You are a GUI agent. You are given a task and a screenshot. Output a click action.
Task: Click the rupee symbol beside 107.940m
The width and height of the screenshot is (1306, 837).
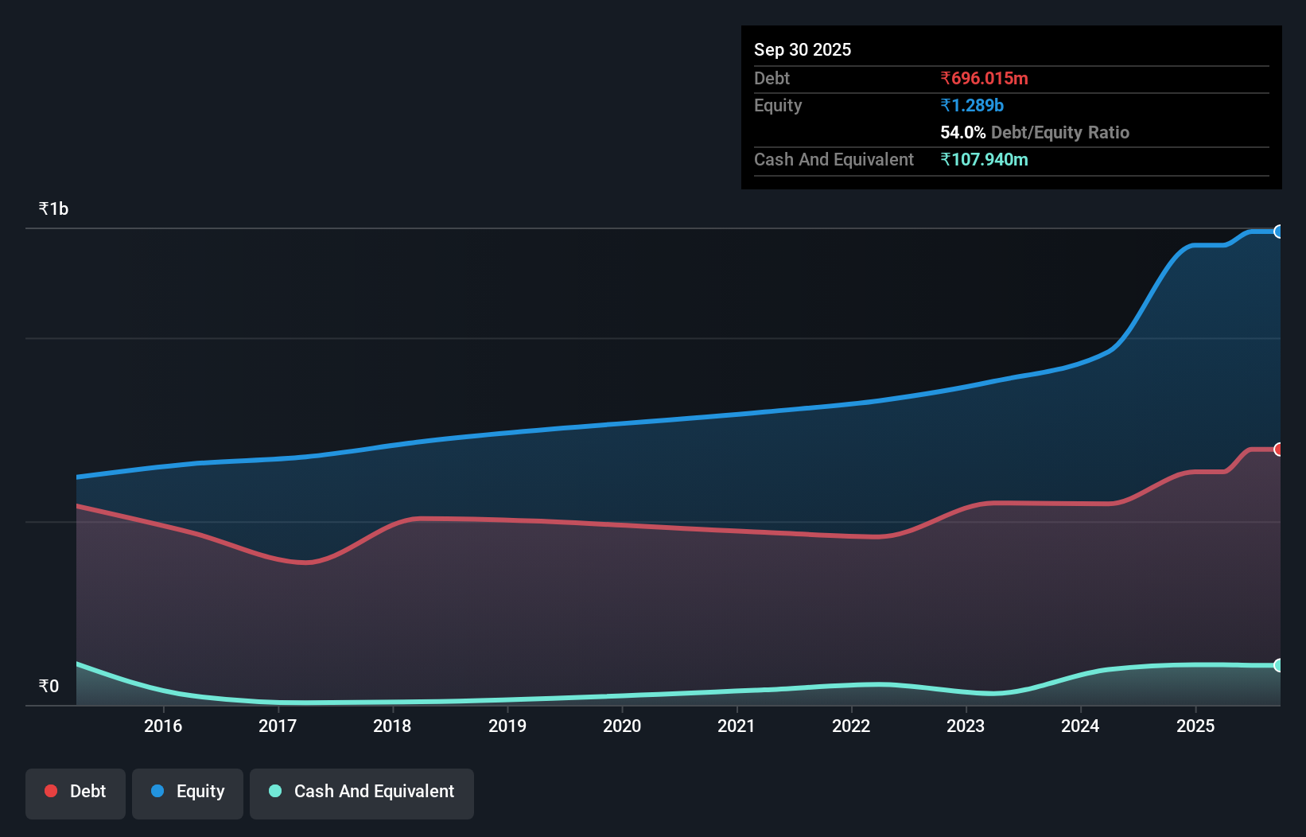pos(946,159)
